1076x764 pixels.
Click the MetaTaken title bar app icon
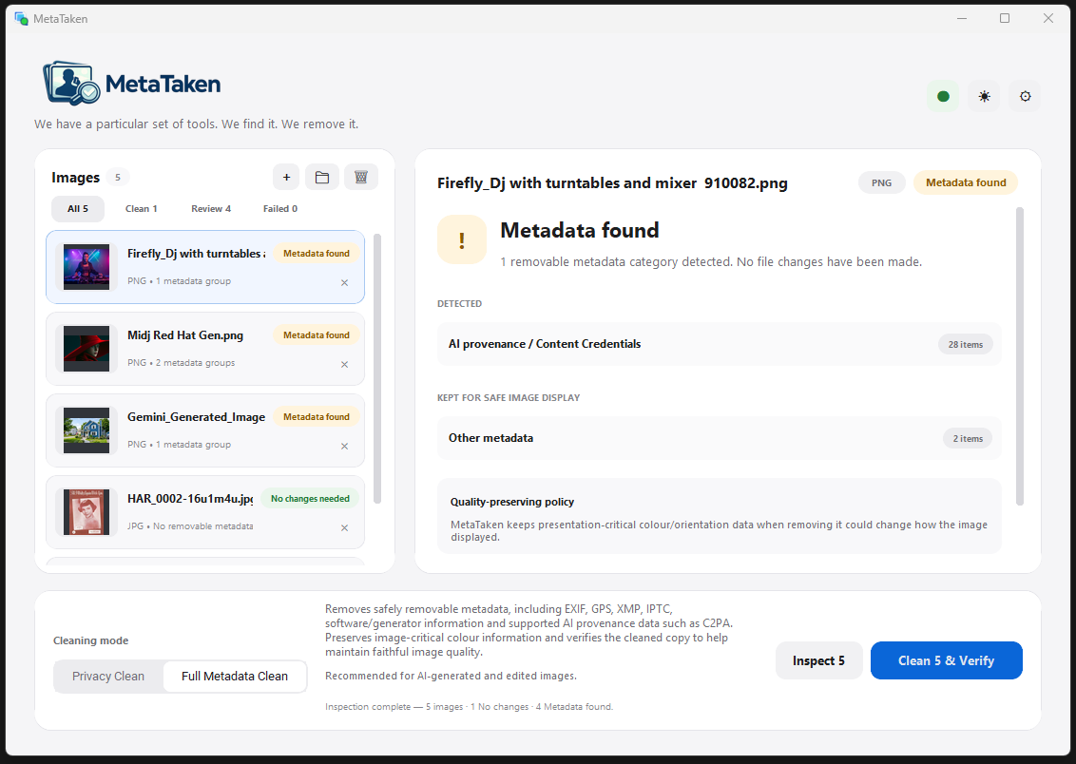[21, 18]
